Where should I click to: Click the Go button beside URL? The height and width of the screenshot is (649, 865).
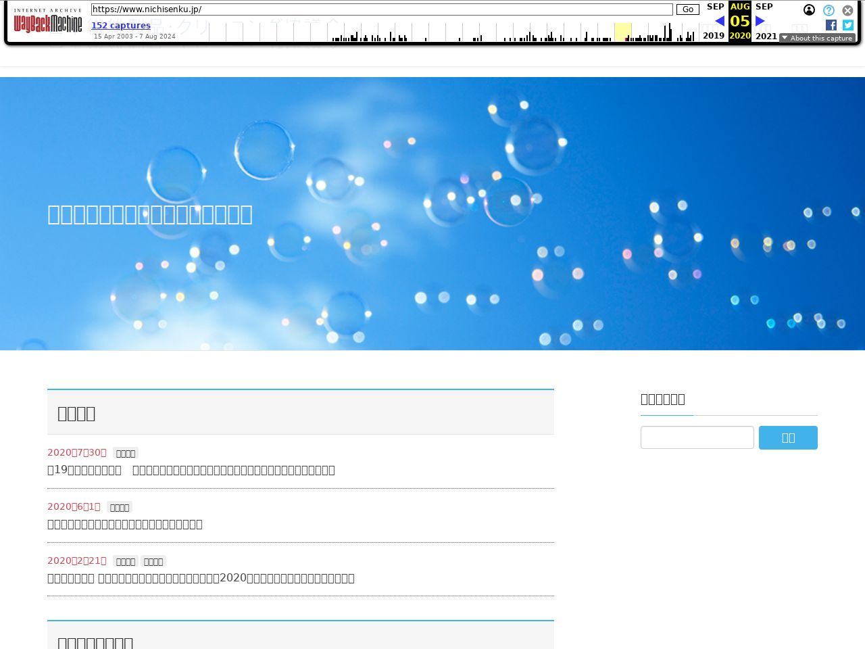click(688, 9)
